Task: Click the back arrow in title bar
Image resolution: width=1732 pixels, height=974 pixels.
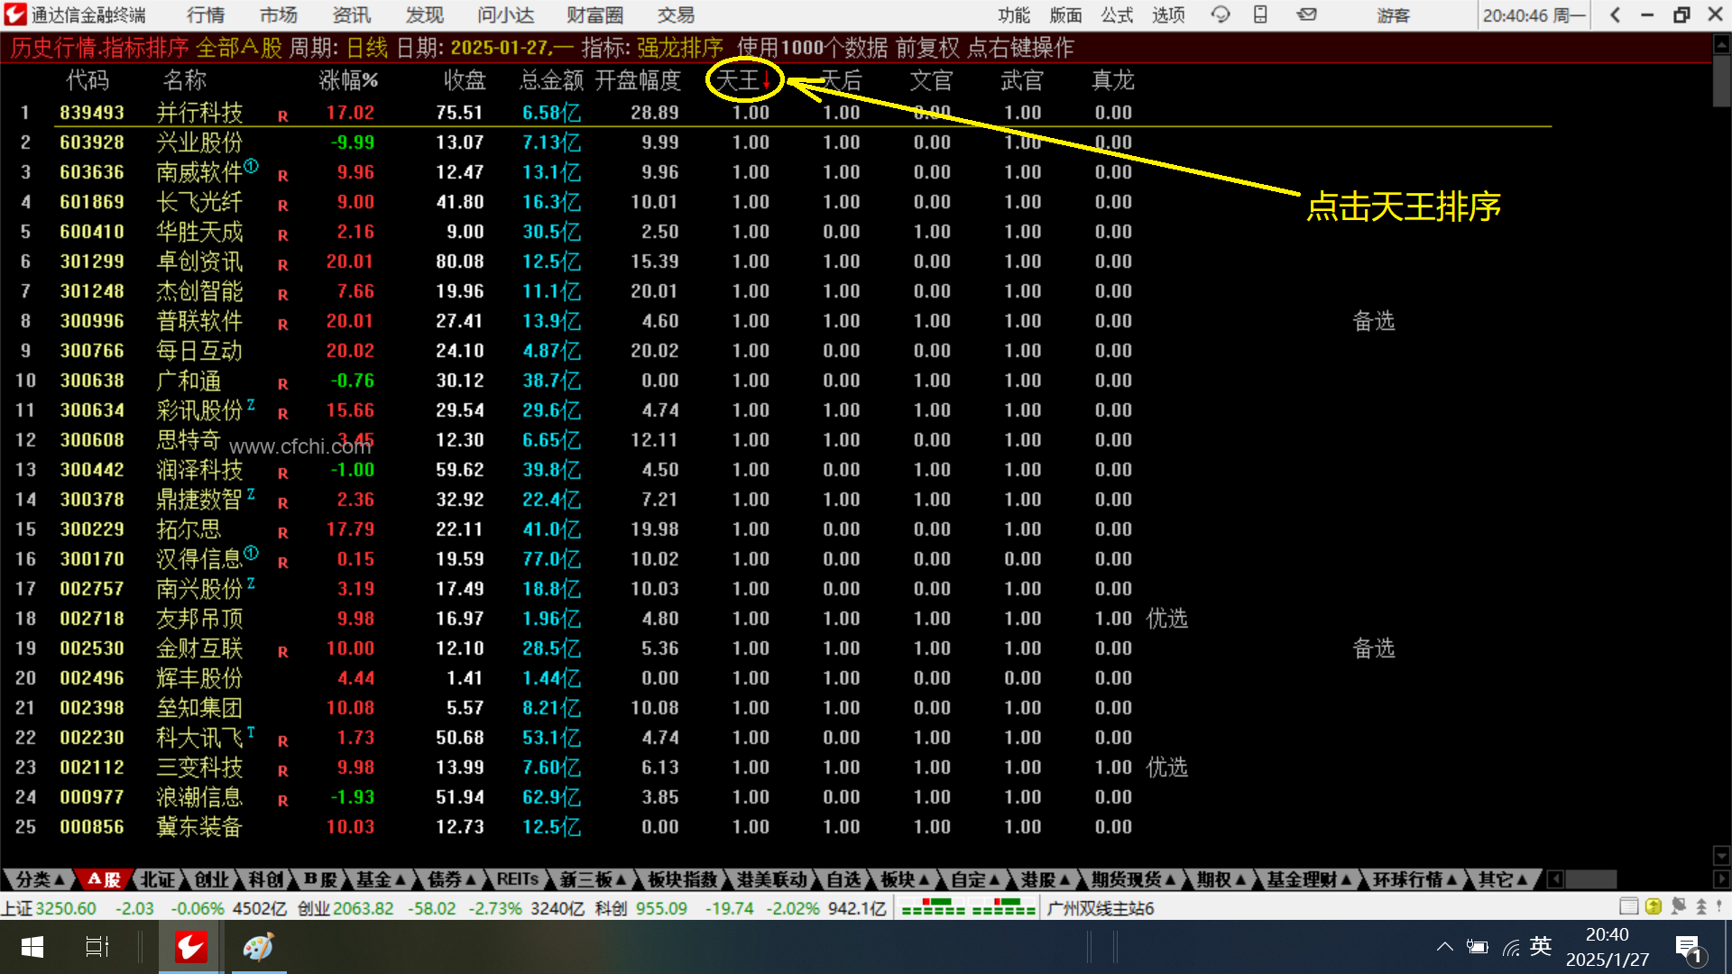Action: tap(1615, 14)
